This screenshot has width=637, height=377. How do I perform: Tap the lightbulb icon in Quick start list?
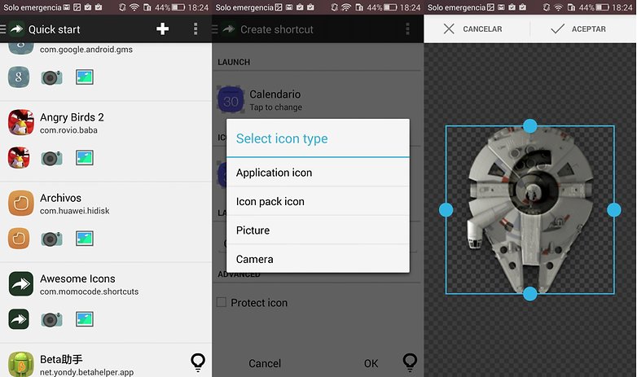tap(198, 362)
